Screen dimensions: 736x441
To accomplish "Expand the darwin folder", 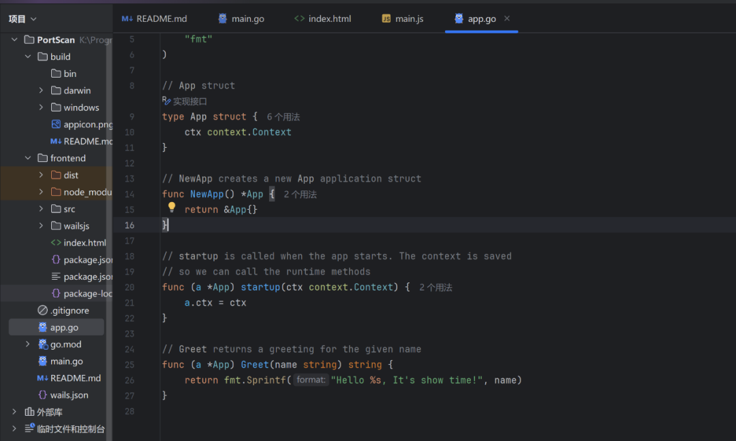I will click(42, 91).
